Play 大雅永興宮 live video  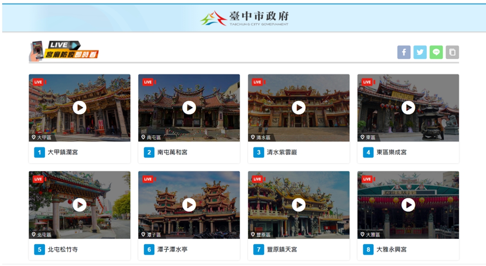pyautogui.click(x=408, y=205)
